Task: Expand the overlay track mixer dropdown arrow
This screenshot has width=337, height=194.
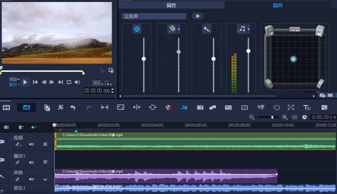Action: tap(179, 29)
